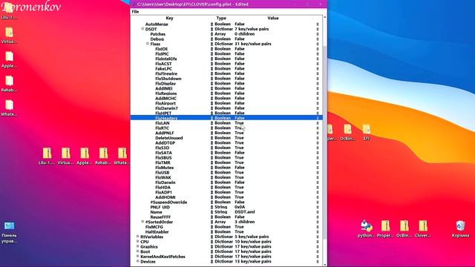Open the Whate... folder in left desktop column
Screen dimensions: 475x267
[9, 108]
